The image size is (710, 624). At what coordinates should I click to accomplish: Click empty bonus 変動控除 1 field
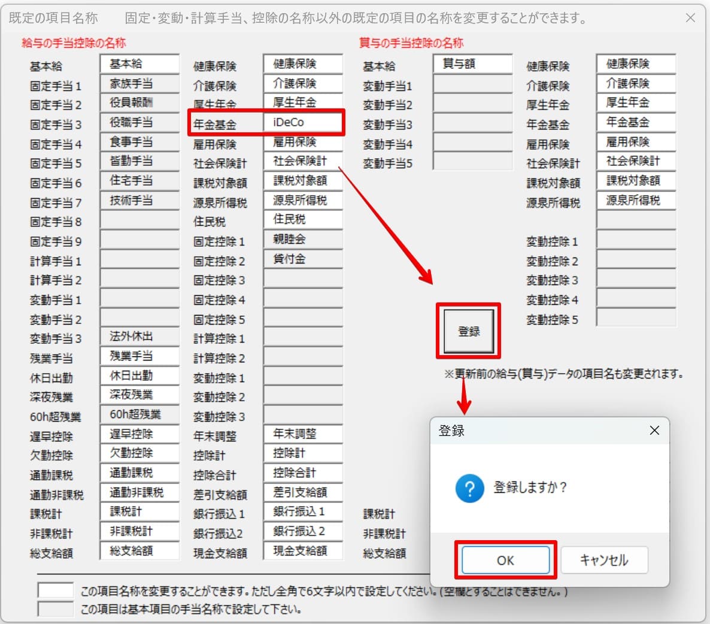[636, 240]
